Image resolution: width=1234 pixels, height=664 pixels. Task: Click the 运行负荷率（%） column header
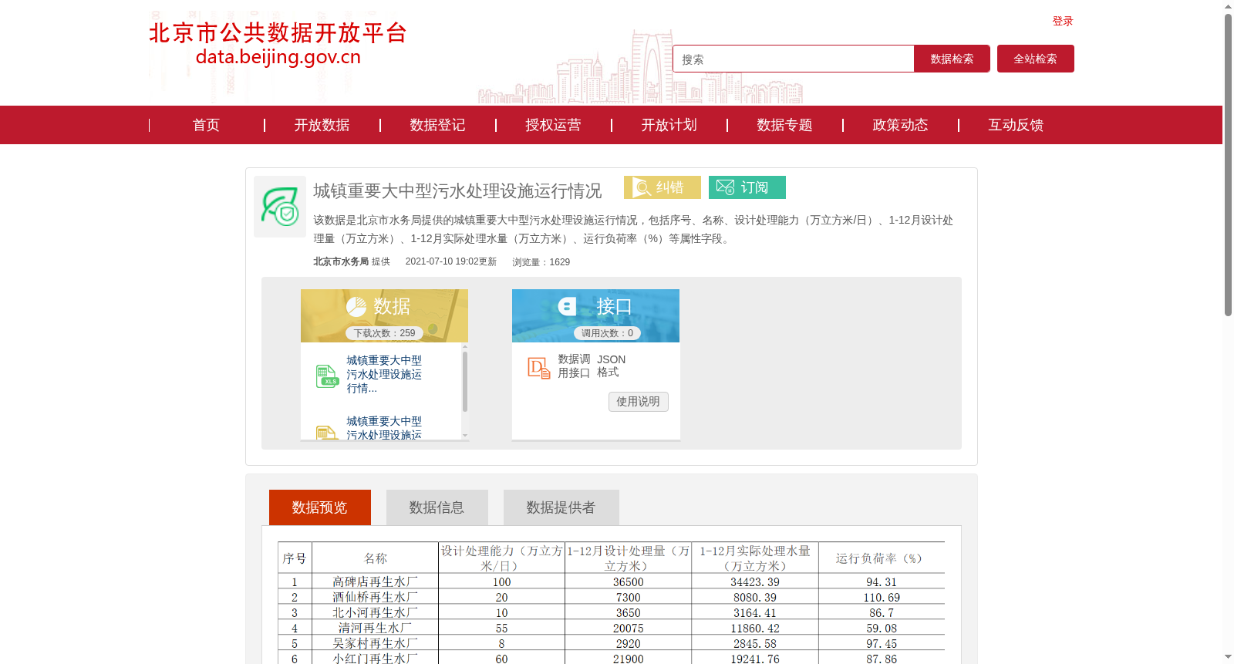coord(881,558)
